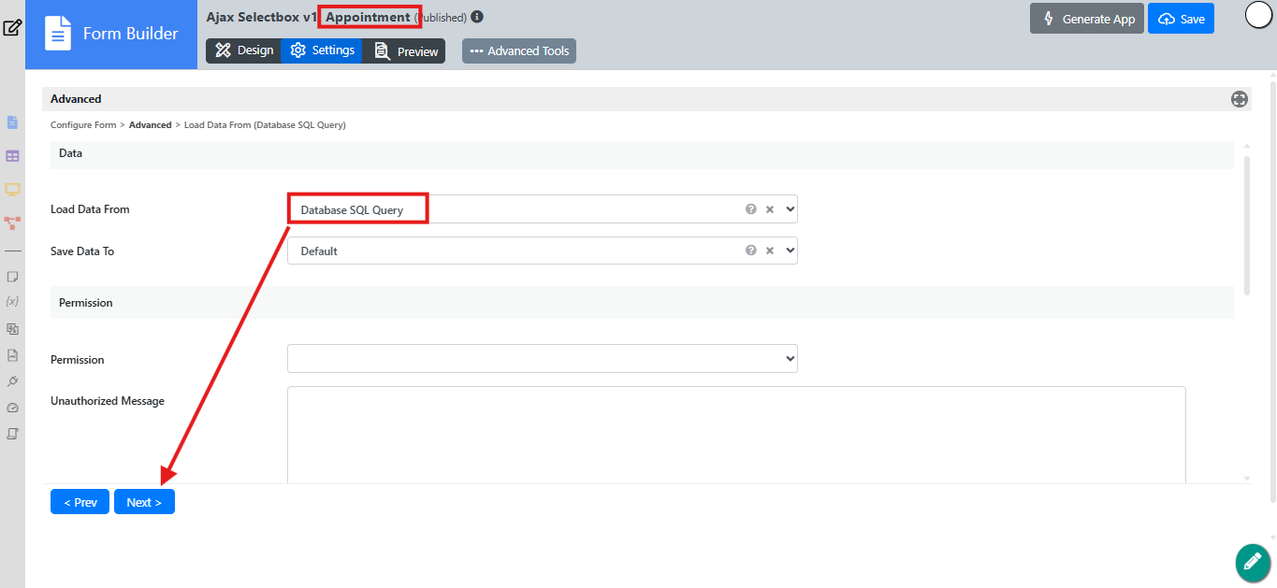The height and width of the screenshot is (588, 1277).
Task: Open the yellow userview monitor icon
Action: pyautogui.click(x=12, y=190)
